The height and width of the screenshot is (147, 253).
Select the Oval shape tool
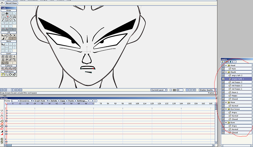[11, 20]
